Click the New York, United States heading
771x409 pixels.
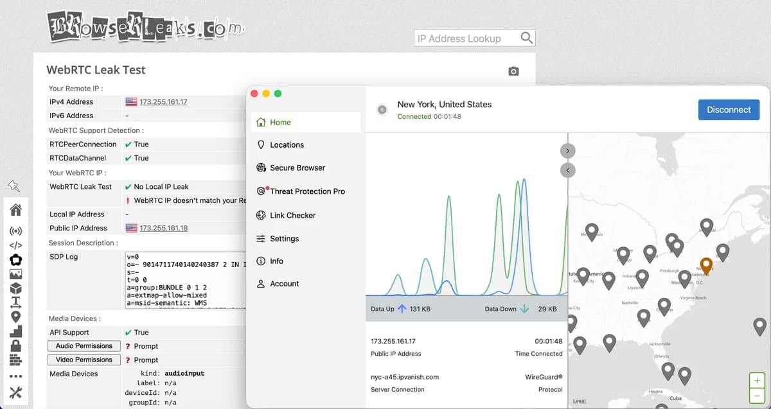click(445, 104)
